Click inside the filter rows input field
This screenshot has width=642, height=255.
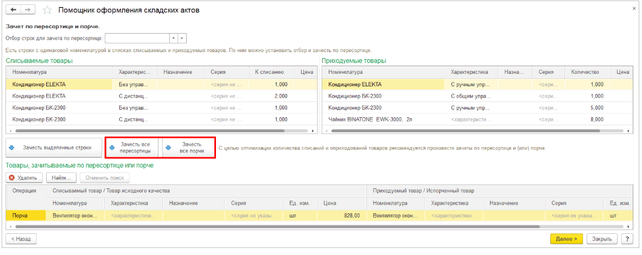coord(137,38)
